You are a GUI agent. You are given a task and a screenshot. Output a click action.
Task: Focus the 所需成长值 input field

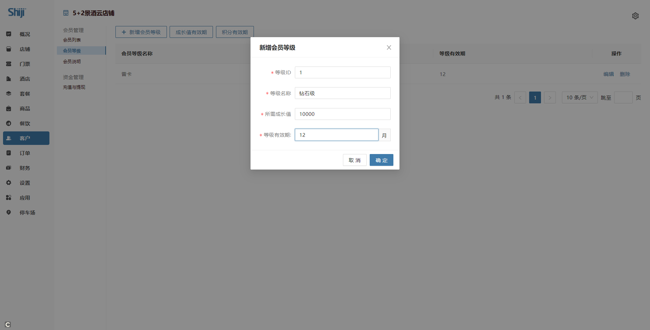click(x=343, y=114)
